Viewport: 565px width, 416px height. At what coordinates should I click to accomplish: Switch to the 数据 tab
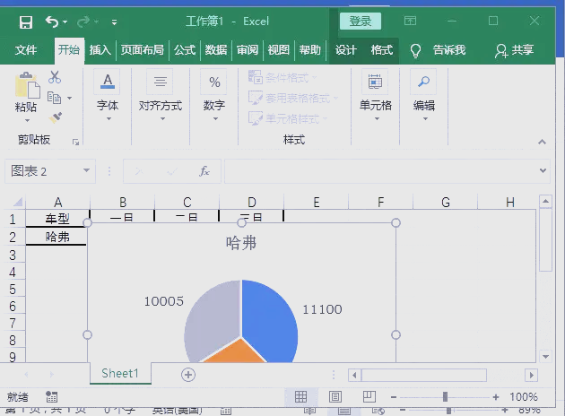coord(216,49)
